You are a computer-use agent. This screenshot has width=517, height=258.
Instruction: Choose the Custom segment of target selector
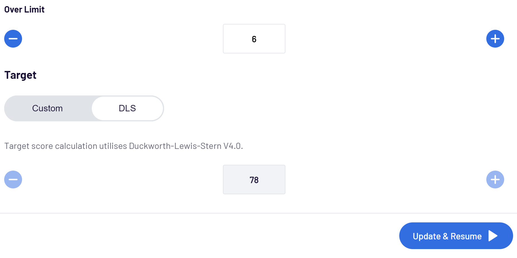click(47, 108)
